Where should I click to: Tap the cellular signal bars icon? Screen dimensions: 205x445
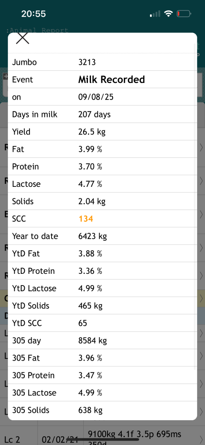tap(155, 13)
